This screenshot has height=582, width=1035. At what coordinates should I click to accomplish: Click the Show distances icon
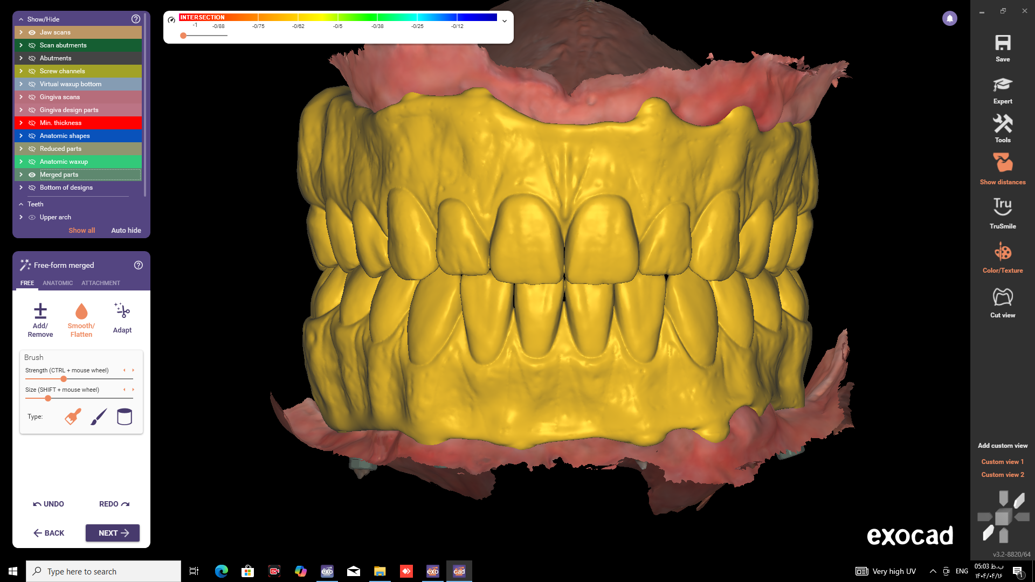tap(1002, 163)
